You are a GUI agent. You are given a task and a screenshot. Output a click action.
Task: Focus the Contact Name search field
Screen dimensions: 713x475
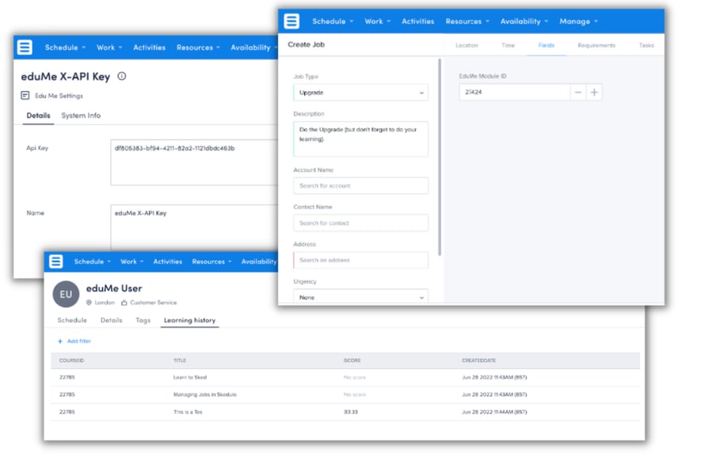point(360,222)
